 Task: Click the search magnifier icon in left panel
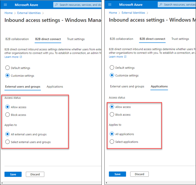click(56, 5)
